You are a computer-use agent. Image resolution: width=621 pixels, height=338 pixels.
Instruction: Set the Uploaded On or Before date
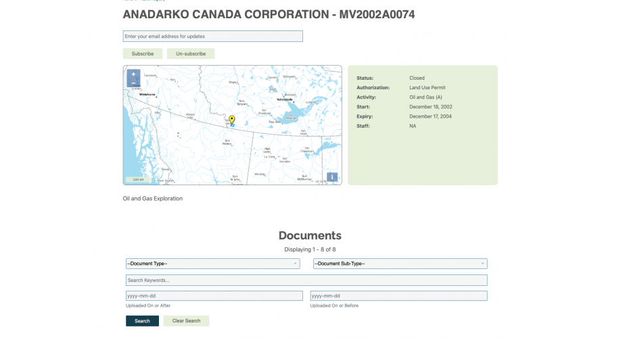399,295
